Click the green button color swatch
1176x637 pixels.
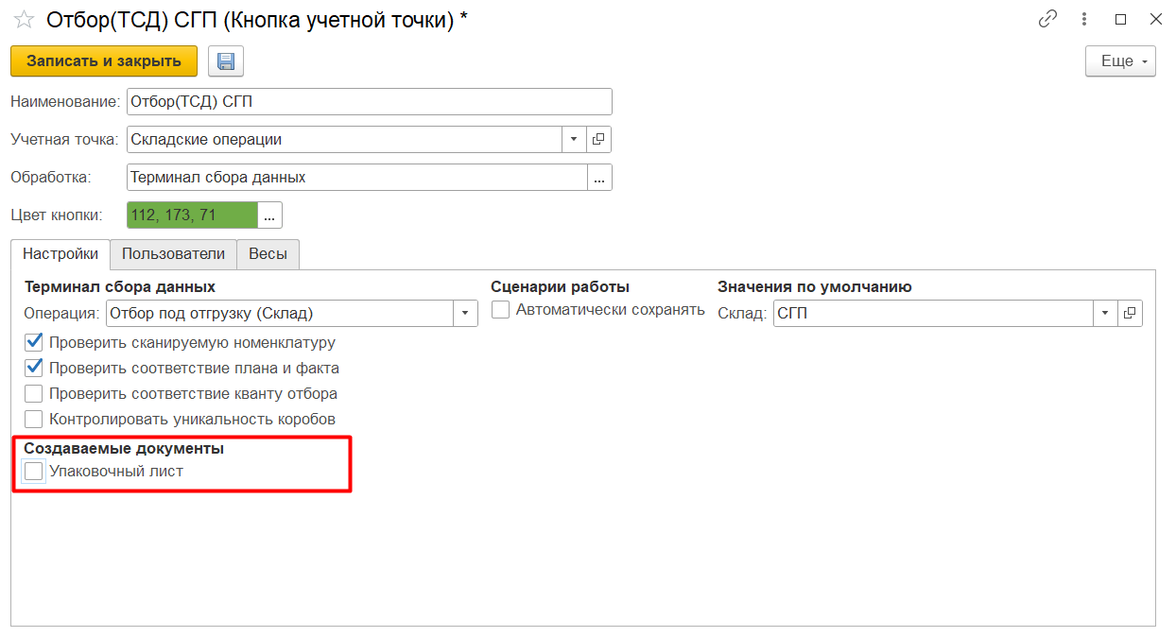192,215
